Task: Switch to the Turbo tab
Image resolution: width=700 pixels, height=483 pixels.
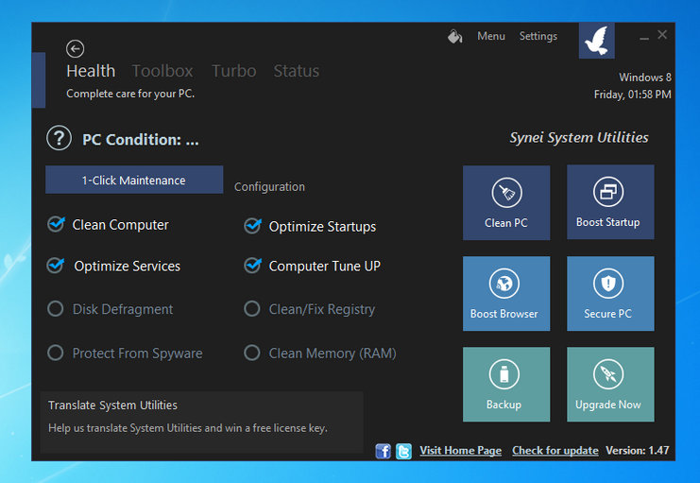Action: click(x=234, y=71)
